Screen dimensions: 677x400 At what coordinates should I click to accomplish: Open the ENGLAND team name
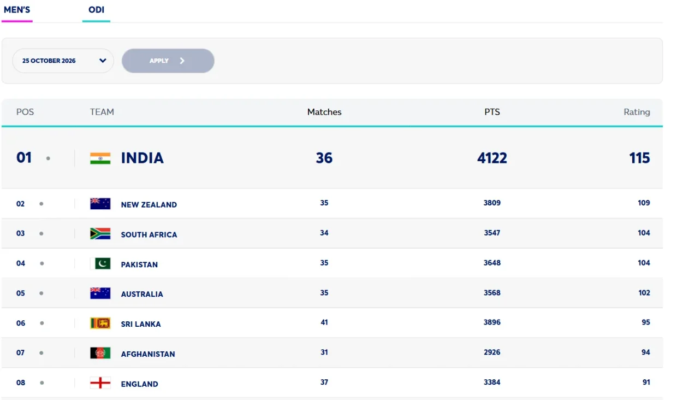pos(139,384)
